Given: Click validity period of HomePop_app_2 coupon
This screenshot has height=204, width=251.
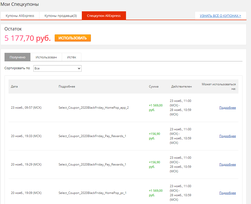Looking at the screenshot, I should (x=180, y=108).
